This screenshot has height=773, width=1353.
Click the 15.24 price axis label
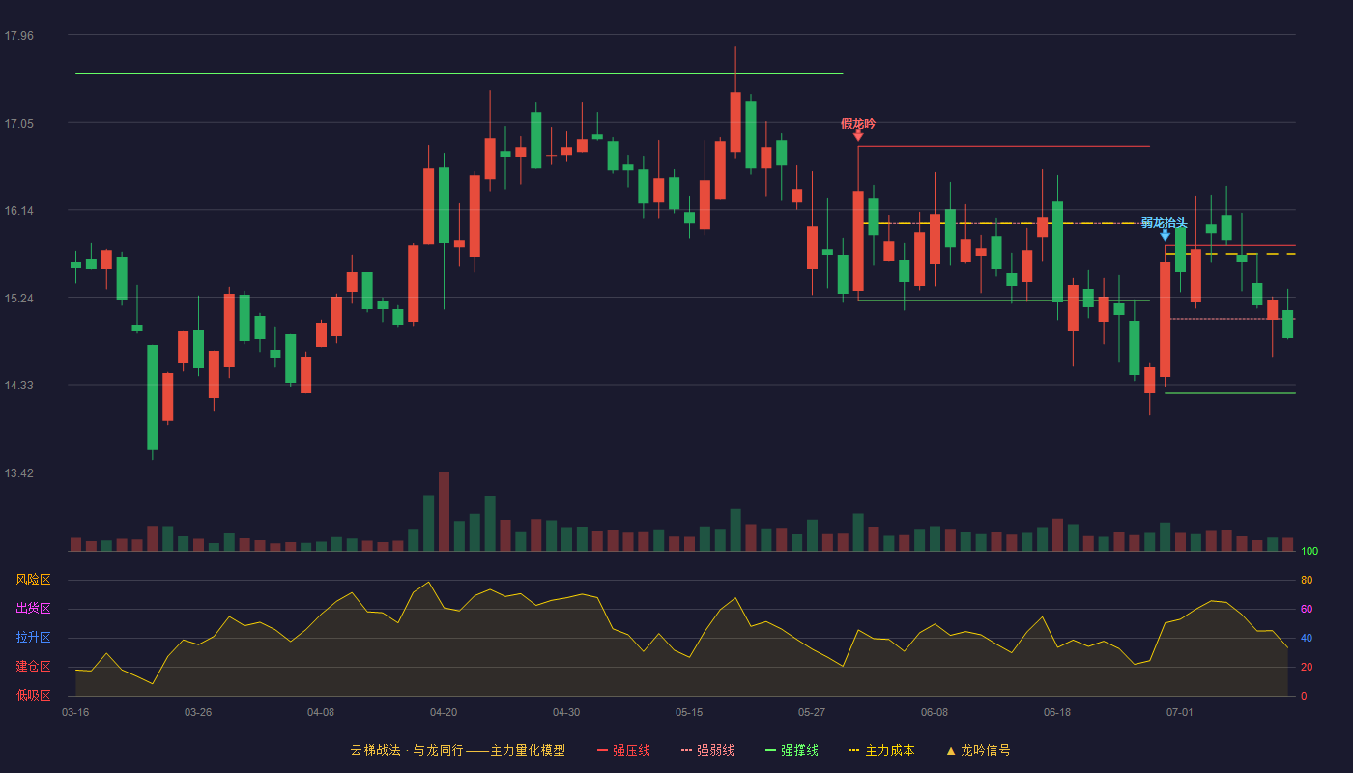[x=18, y=299]
